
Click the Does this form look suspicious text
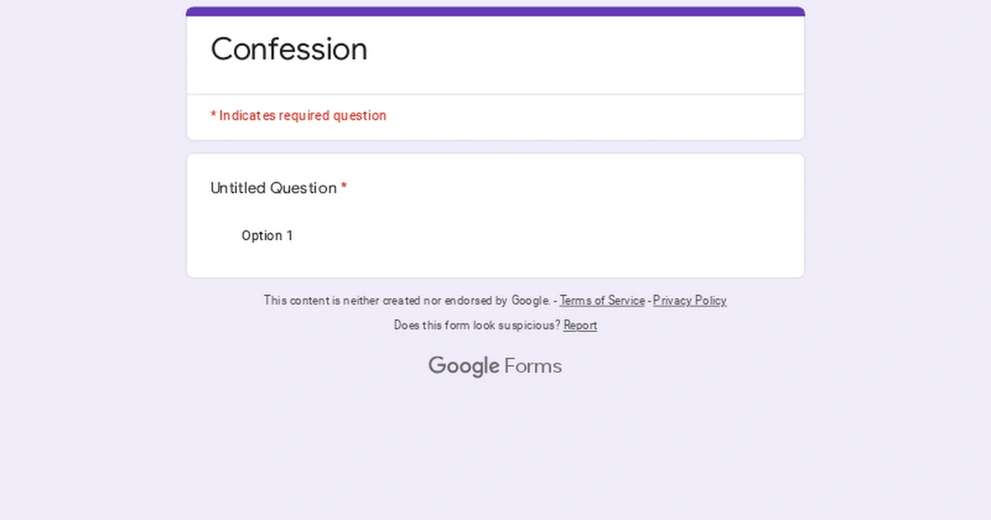point(477,325)
